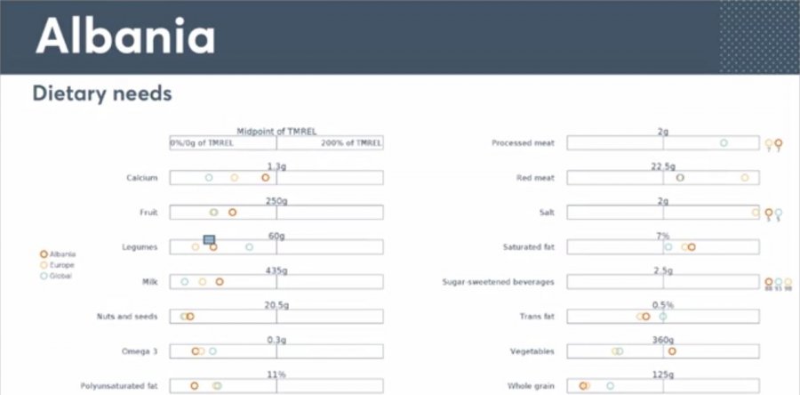Click Albania's dark orange Calcium marker
800x395 pixels.
265,178
